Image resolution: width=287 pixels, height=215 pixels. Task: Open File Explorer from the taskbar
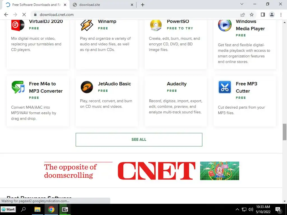37,209
